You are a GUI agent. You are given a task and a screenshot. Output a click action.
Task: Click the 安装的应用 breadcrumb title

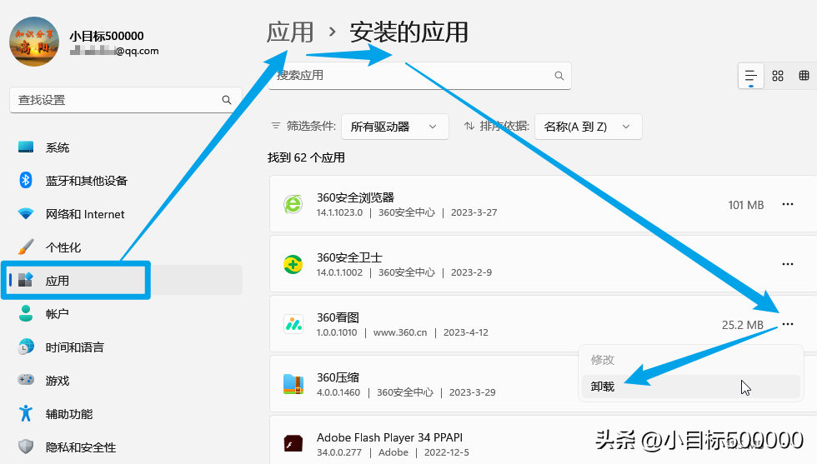click(409, 32)
